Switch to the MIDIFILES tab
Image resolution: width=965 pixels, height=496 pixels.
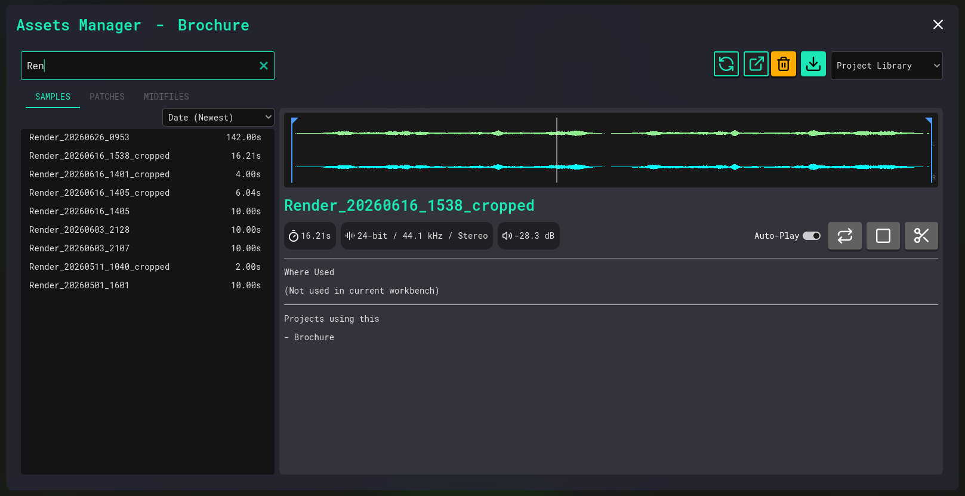[166, 97]
